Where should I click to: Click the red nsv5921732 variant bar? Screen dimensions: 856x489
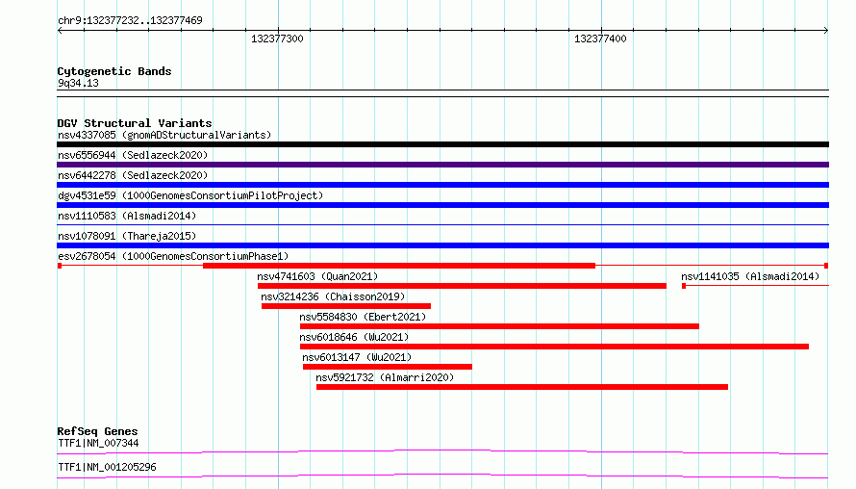tap(522, 387)
